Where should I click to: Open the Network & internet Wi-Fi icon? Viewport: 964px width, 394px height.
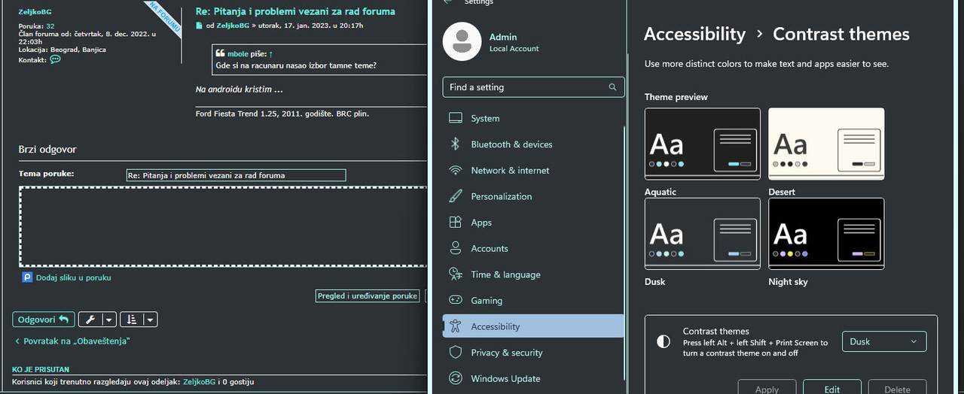pyautogui.click(x=455, y=170)
